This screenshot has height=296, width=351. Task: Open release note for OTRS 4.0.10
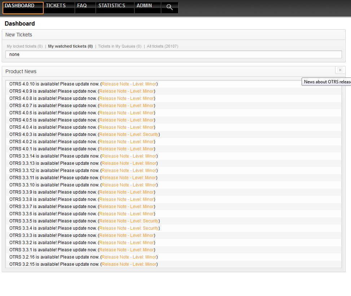click(129, 84)
